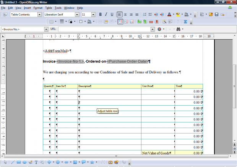Select the Ellipse drawing tool
The width and height of the screenshot is (237, 167).
(x=24, y=162)
